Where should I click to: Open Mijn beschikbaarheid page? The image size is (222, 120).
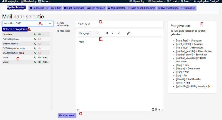click(x=141, y=8)
